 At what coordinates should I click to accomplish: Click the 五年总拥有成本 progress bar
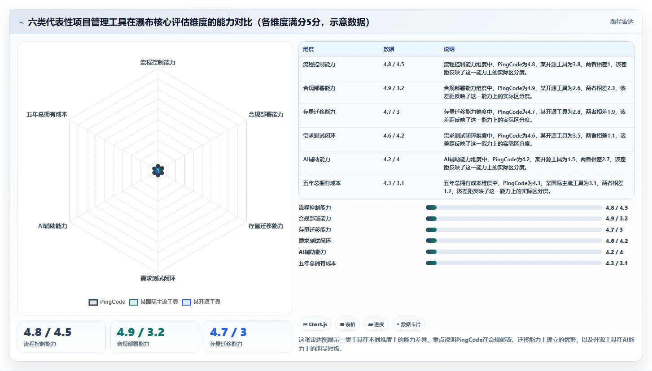(x=514, y=263)
